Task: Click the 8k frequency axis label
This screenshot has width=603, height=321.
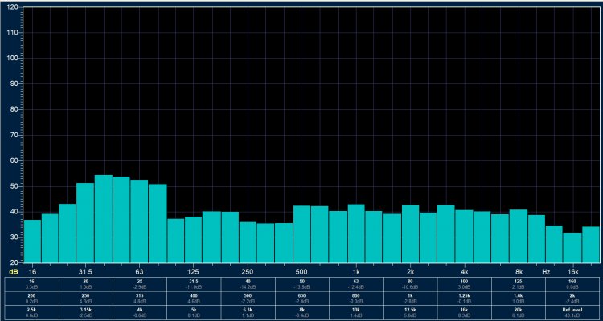Action: (519, 271)
